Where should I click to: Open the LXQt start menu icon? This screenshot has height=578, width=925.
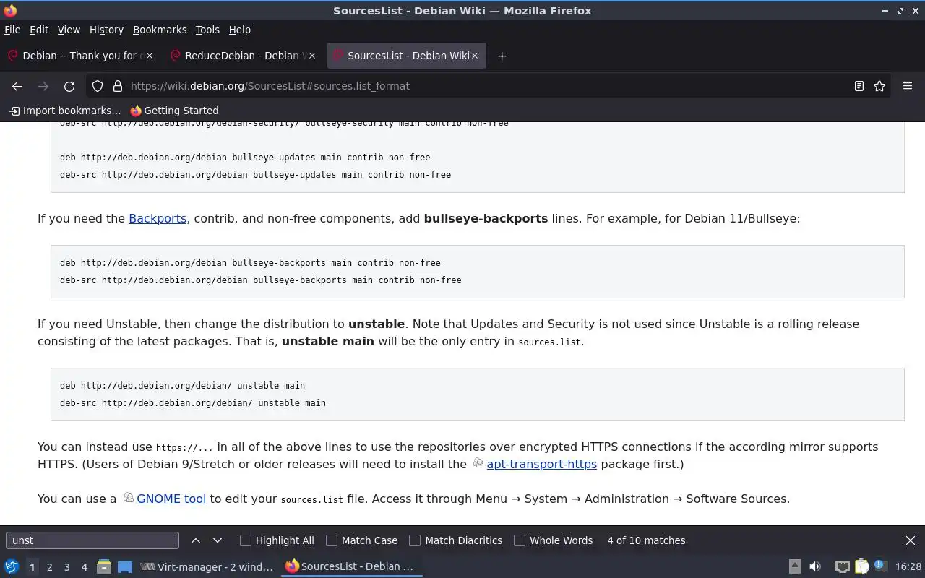(12, 566)
